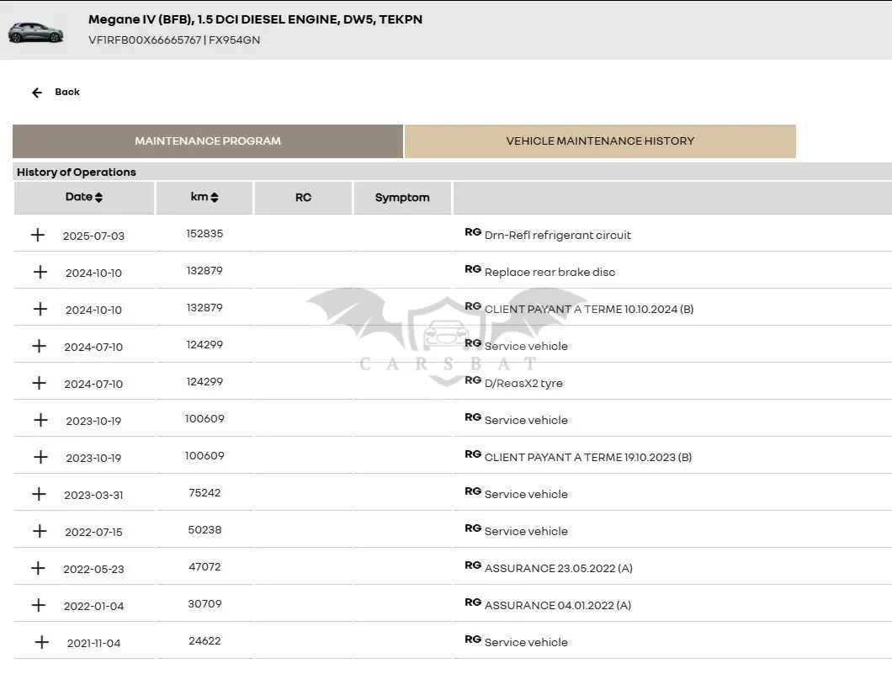Expand the 2023-03-31 Service vehicle row
892x674 pixels.
[39, 494]
